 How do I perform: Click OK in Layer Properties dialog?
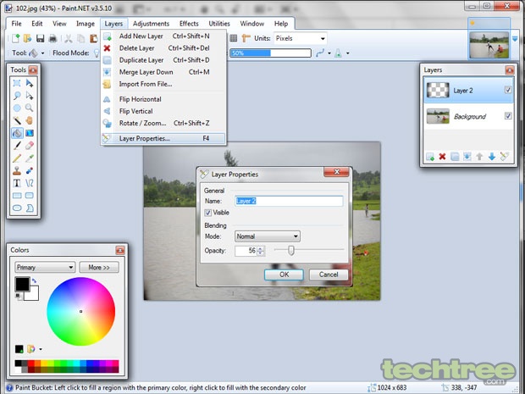pos(284,275)
